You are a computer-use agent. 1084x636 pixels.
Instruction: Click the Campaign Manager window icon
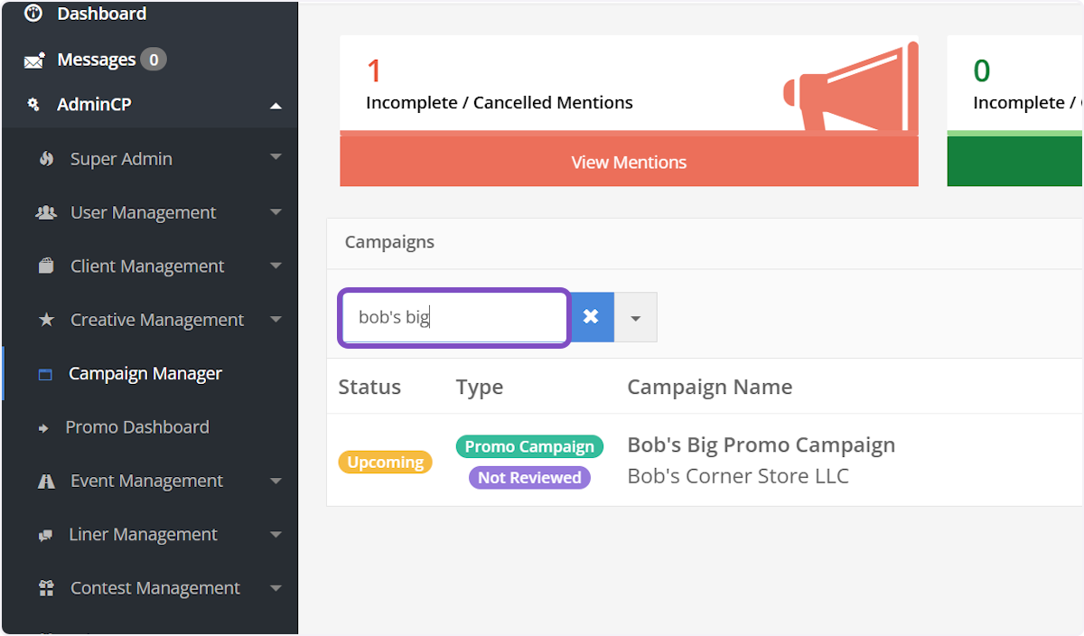point(44,373)
